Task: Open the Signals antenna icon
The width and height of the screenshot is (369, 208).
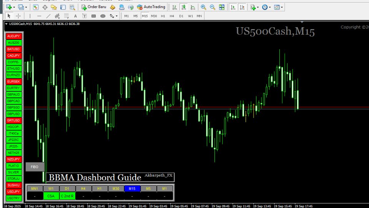Action: (x=131, y=7)
